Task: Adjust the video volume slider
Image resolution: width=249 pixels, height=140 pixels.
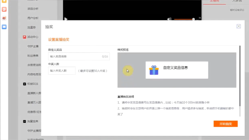Action: [x=184, y=19]
